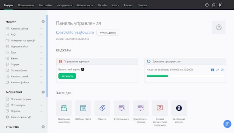
Task: Refresh disk space information
Action: [222, 70]
